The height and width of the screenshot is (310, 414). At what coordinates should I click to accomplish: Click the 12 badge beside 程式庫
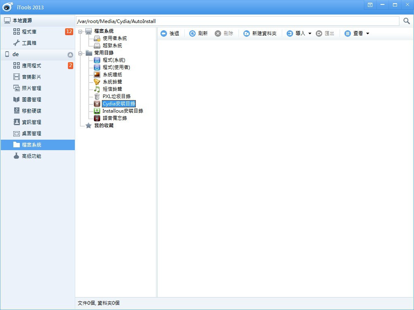point(69,31)
